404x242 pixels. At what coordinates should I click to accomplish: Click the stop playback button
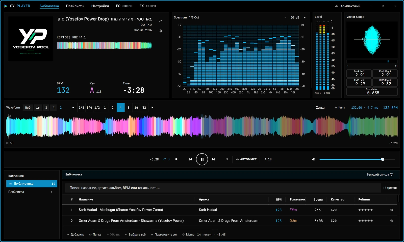pyautogui.click(x=176, y=159)
